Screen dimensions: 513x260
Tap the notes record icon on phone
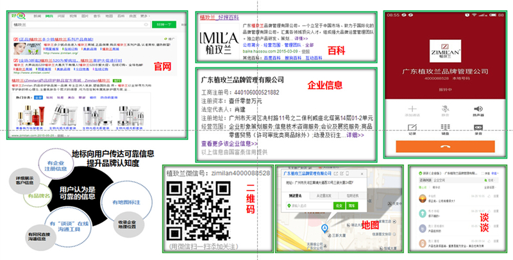412,127
